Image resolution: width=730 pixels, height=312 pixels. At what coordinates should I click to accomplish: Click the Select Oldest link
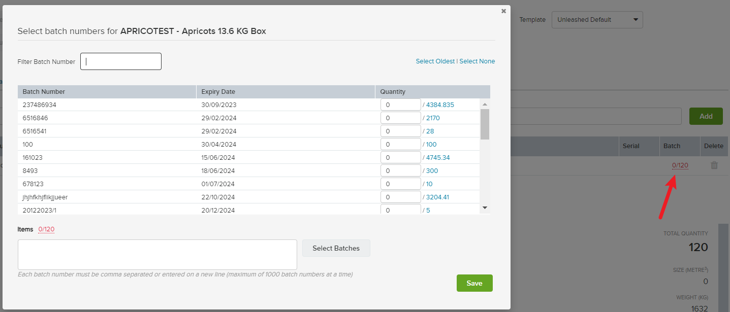click(x=435, y=61)
